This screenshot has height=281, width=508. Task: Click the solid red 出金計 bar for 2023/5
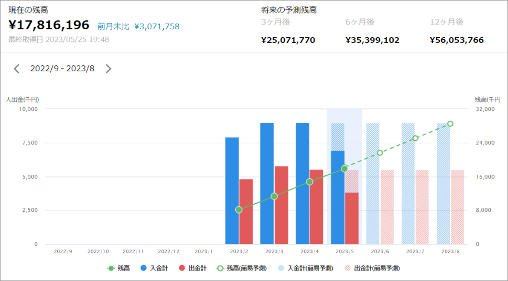(x=352, y=219)
